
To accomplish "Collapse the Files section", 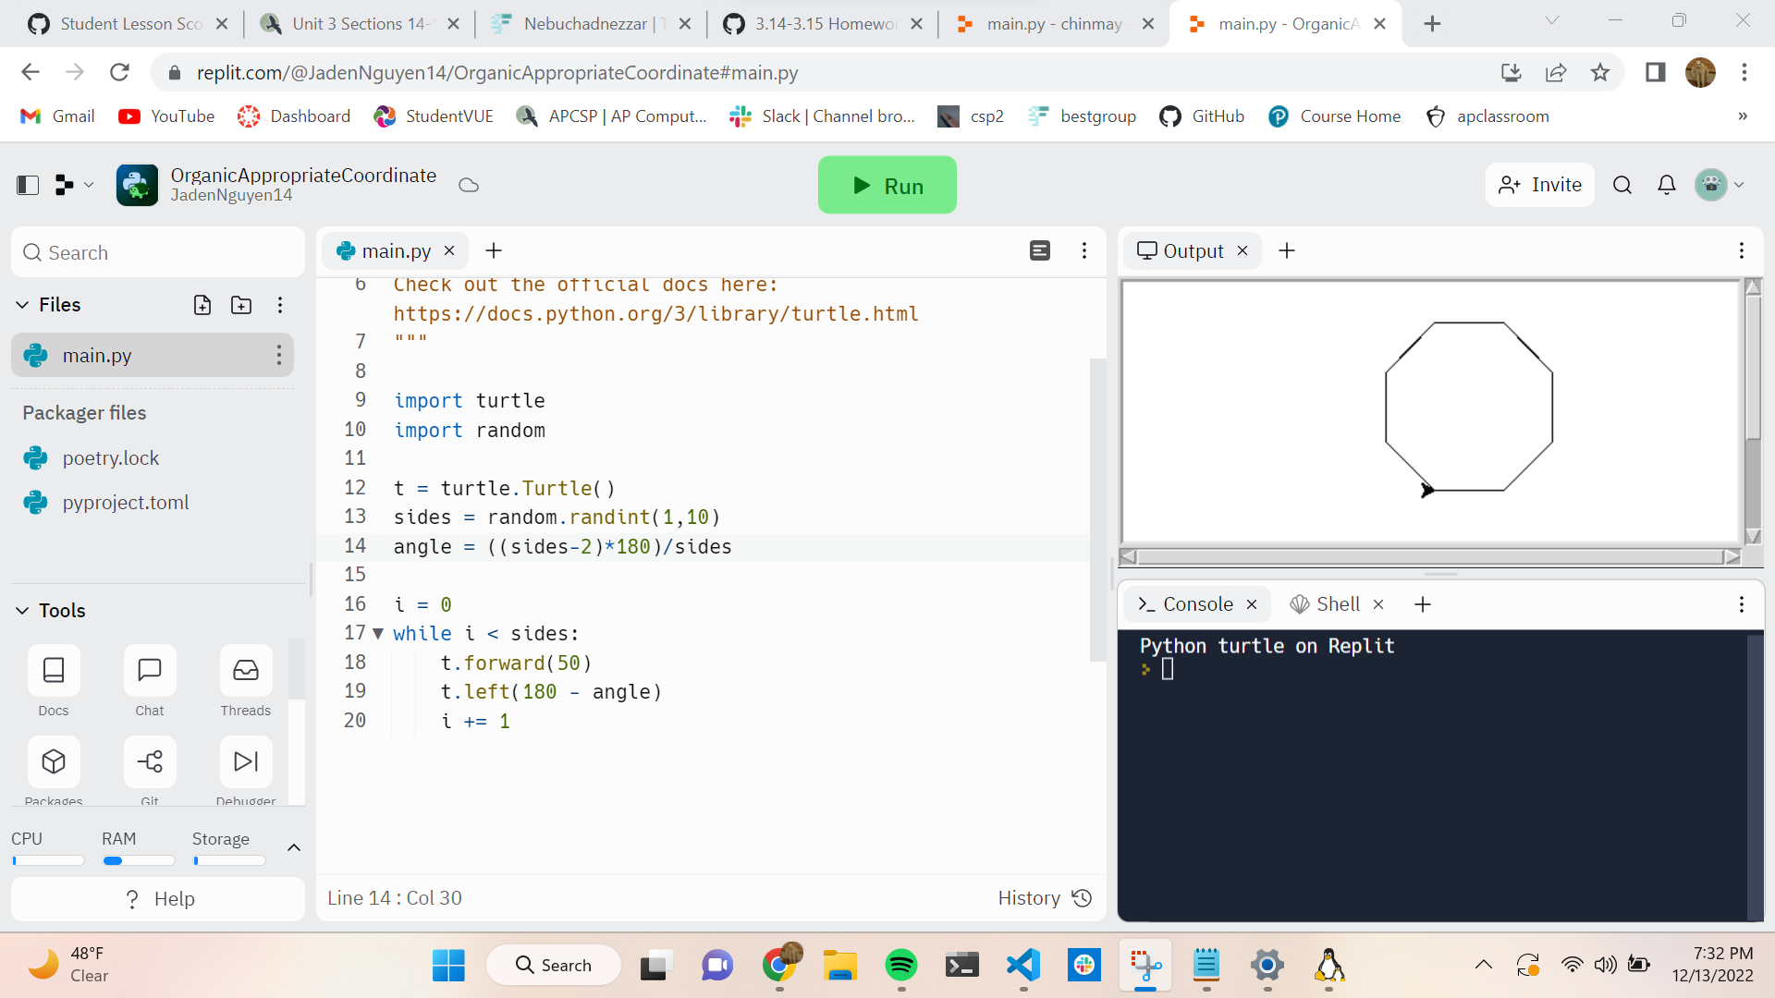I will pyautogui.click(x=22, y=305).
